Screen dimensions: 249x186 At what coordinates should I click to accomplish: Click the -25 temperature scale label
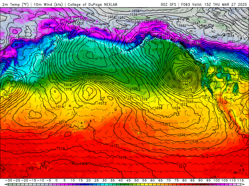tap(16, 180)
